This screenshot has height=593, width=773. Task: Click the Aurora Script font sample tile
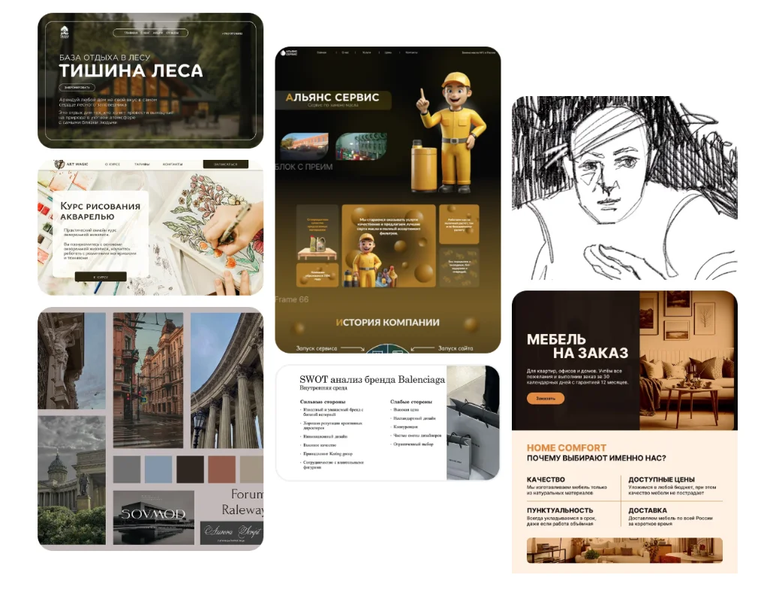pyautogui.click(x=232, y=532)
